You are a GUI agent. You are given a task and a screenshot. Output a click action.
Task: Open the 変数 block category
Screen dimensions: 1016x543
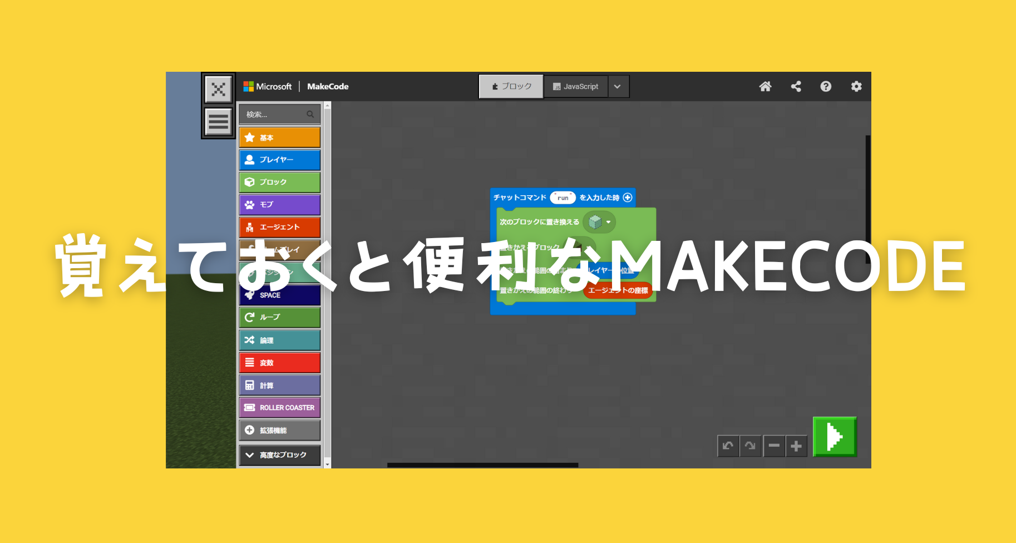pos(278,362)
